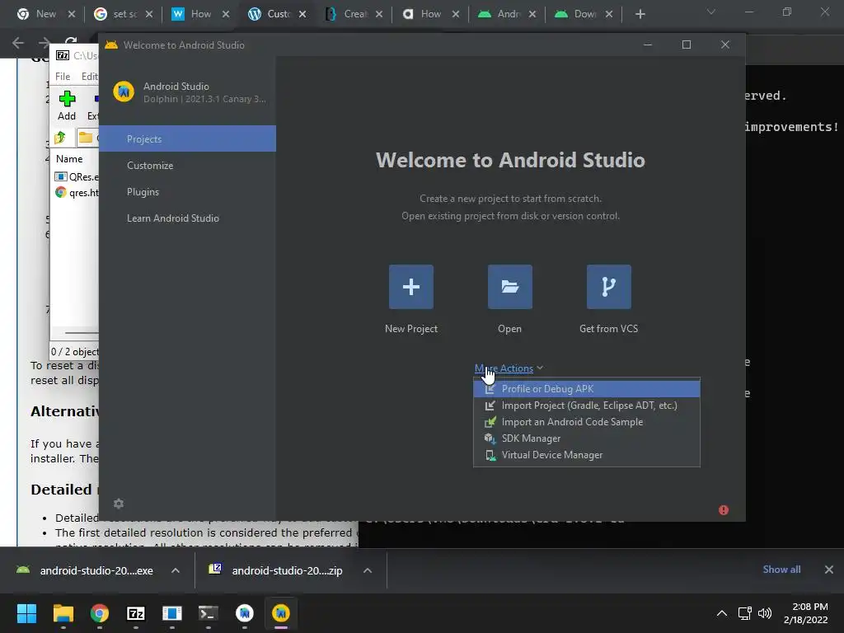Viewport: 844px width, 633px height.
Task: Switch to the 'set sc' Google tab
Action: click(123, 14)
